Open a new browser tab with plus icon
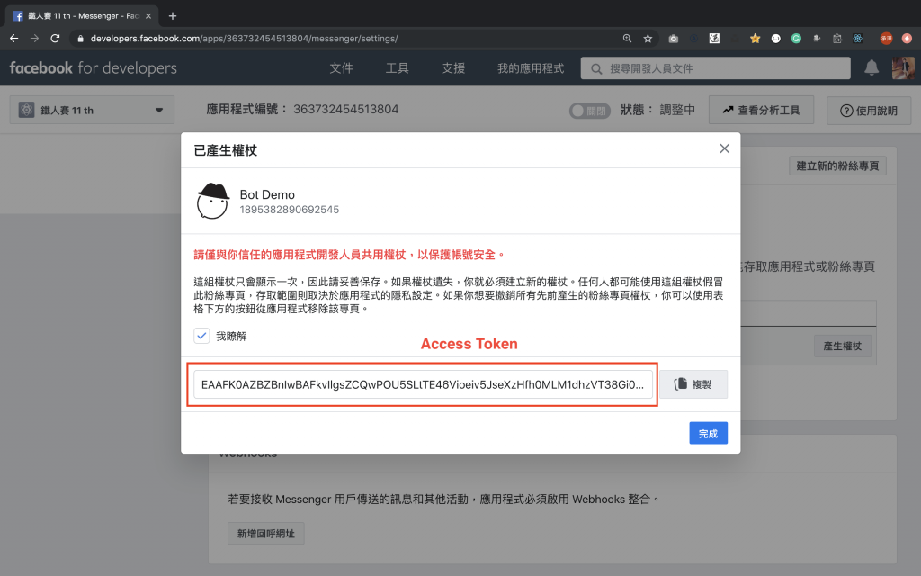 (x=172, y=16)
